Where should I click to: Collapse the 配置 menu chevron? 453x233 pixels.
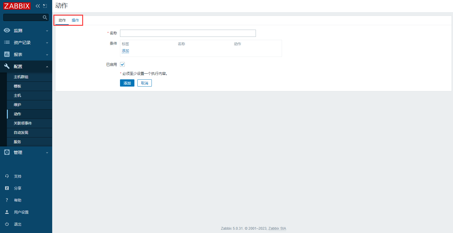(47, 66)
